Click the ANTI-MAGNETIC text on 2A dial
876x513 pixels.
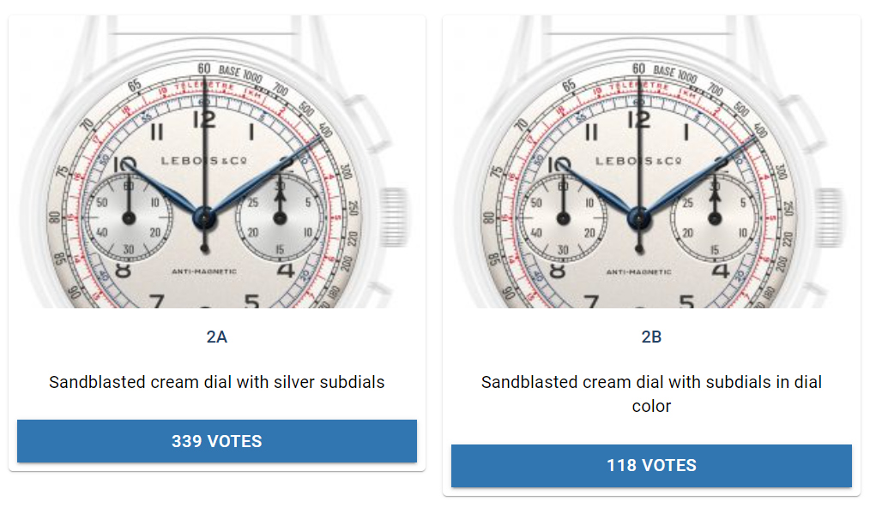pos(204,271)
